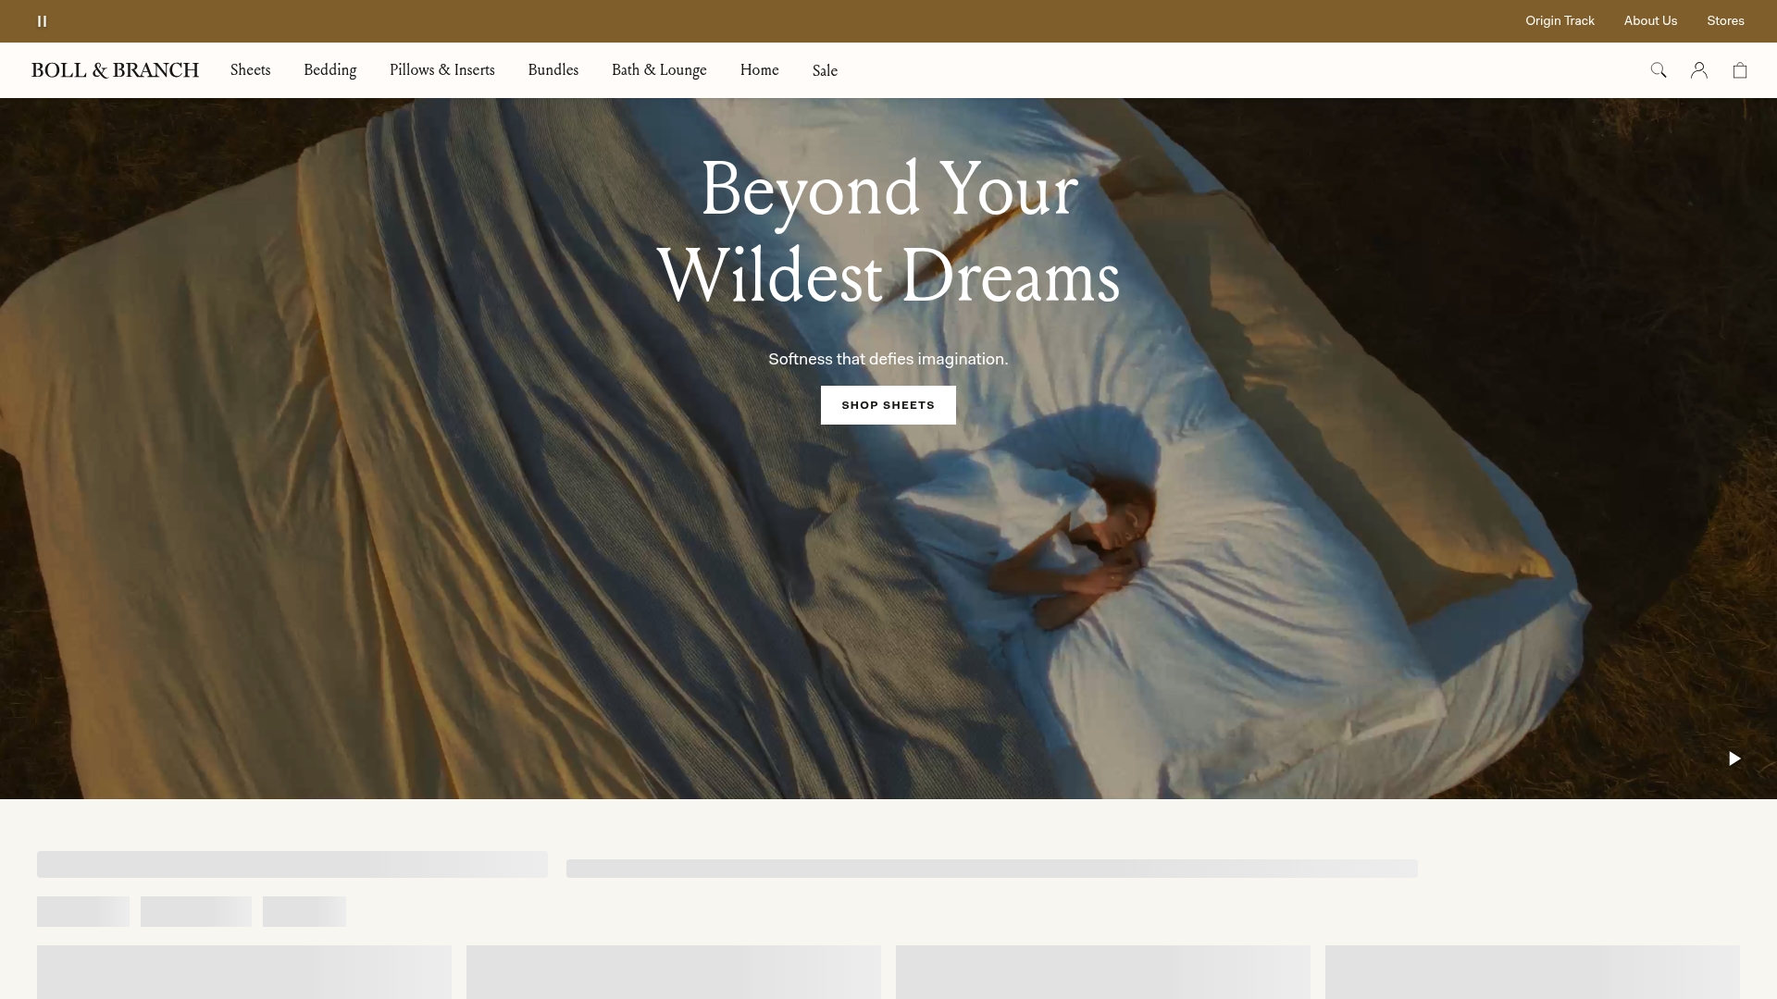The image size is (1777, 999).
Task: Expand the Bath & Lounge category
Action: point(658,69)
